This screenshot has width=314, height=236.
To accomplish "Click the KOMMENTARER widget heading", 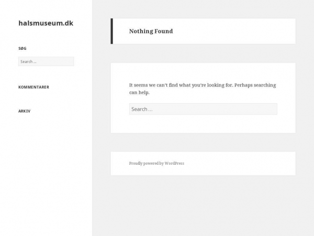I will [x=34, y=87].
